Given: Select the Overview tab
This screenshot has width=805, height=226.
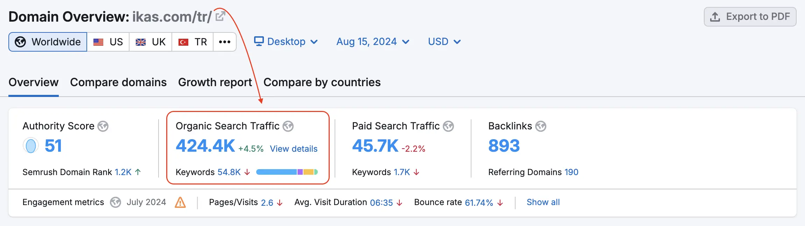Looking at the screenshot, I should click(34, 82).
